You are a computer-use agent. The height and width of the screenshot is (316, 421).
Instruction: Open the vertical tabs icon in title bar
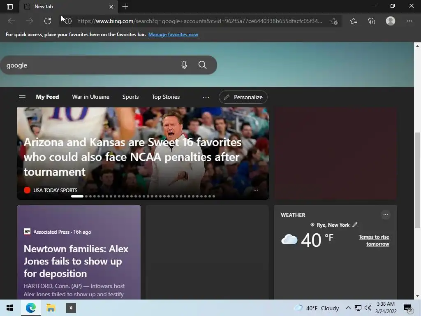pyautogui.click(x=10, y=7)
